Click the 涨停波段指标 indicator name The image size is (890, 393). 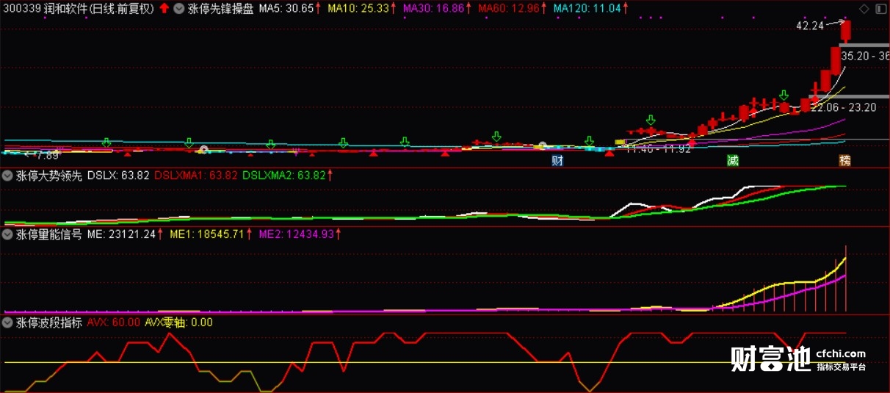pyautogui.click(x=48, y=322)
